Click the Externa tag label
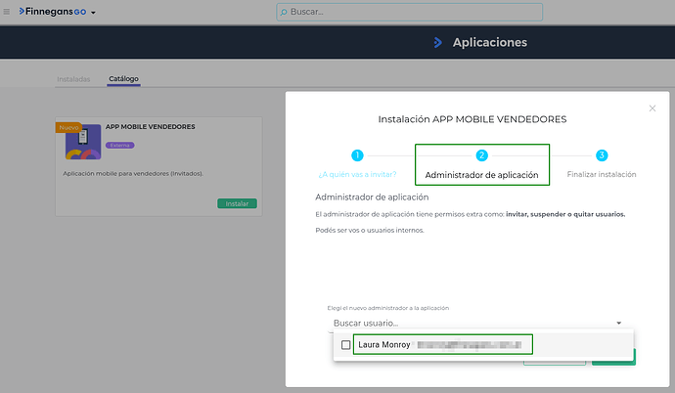 [x=120, y=145]
